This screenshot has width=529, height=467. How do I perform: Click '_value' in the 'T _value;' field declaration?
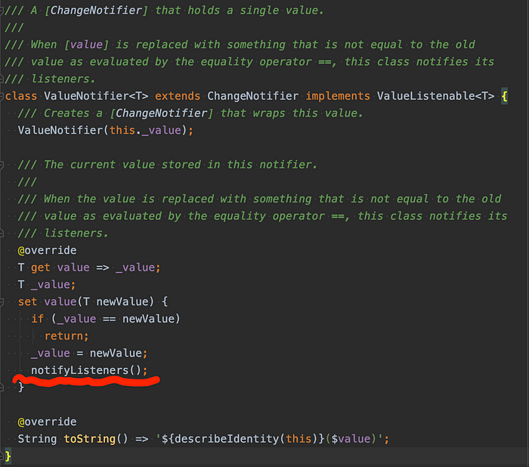point(51,286)
